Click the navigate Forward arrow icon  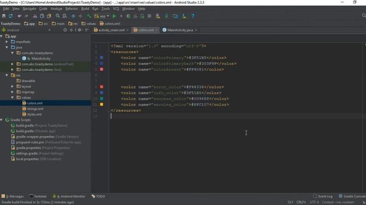80,16
